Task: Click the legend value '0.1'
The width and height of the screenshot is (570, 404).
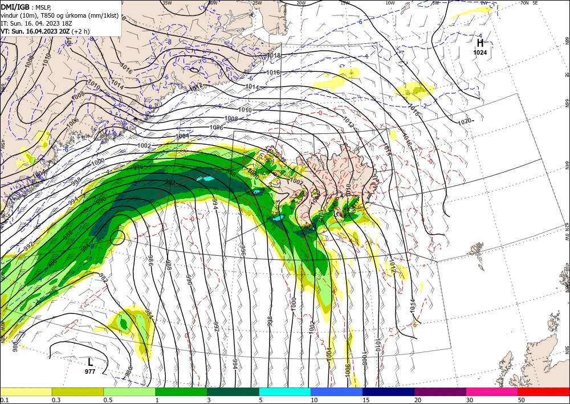Action: [3, 400]
